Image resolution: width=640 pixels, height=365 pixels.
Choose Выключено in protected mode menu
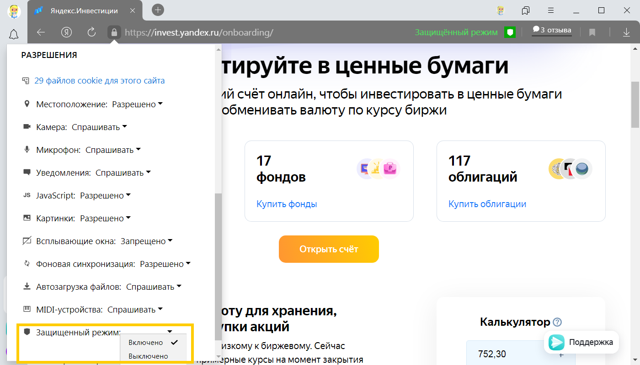pos(153,356)
